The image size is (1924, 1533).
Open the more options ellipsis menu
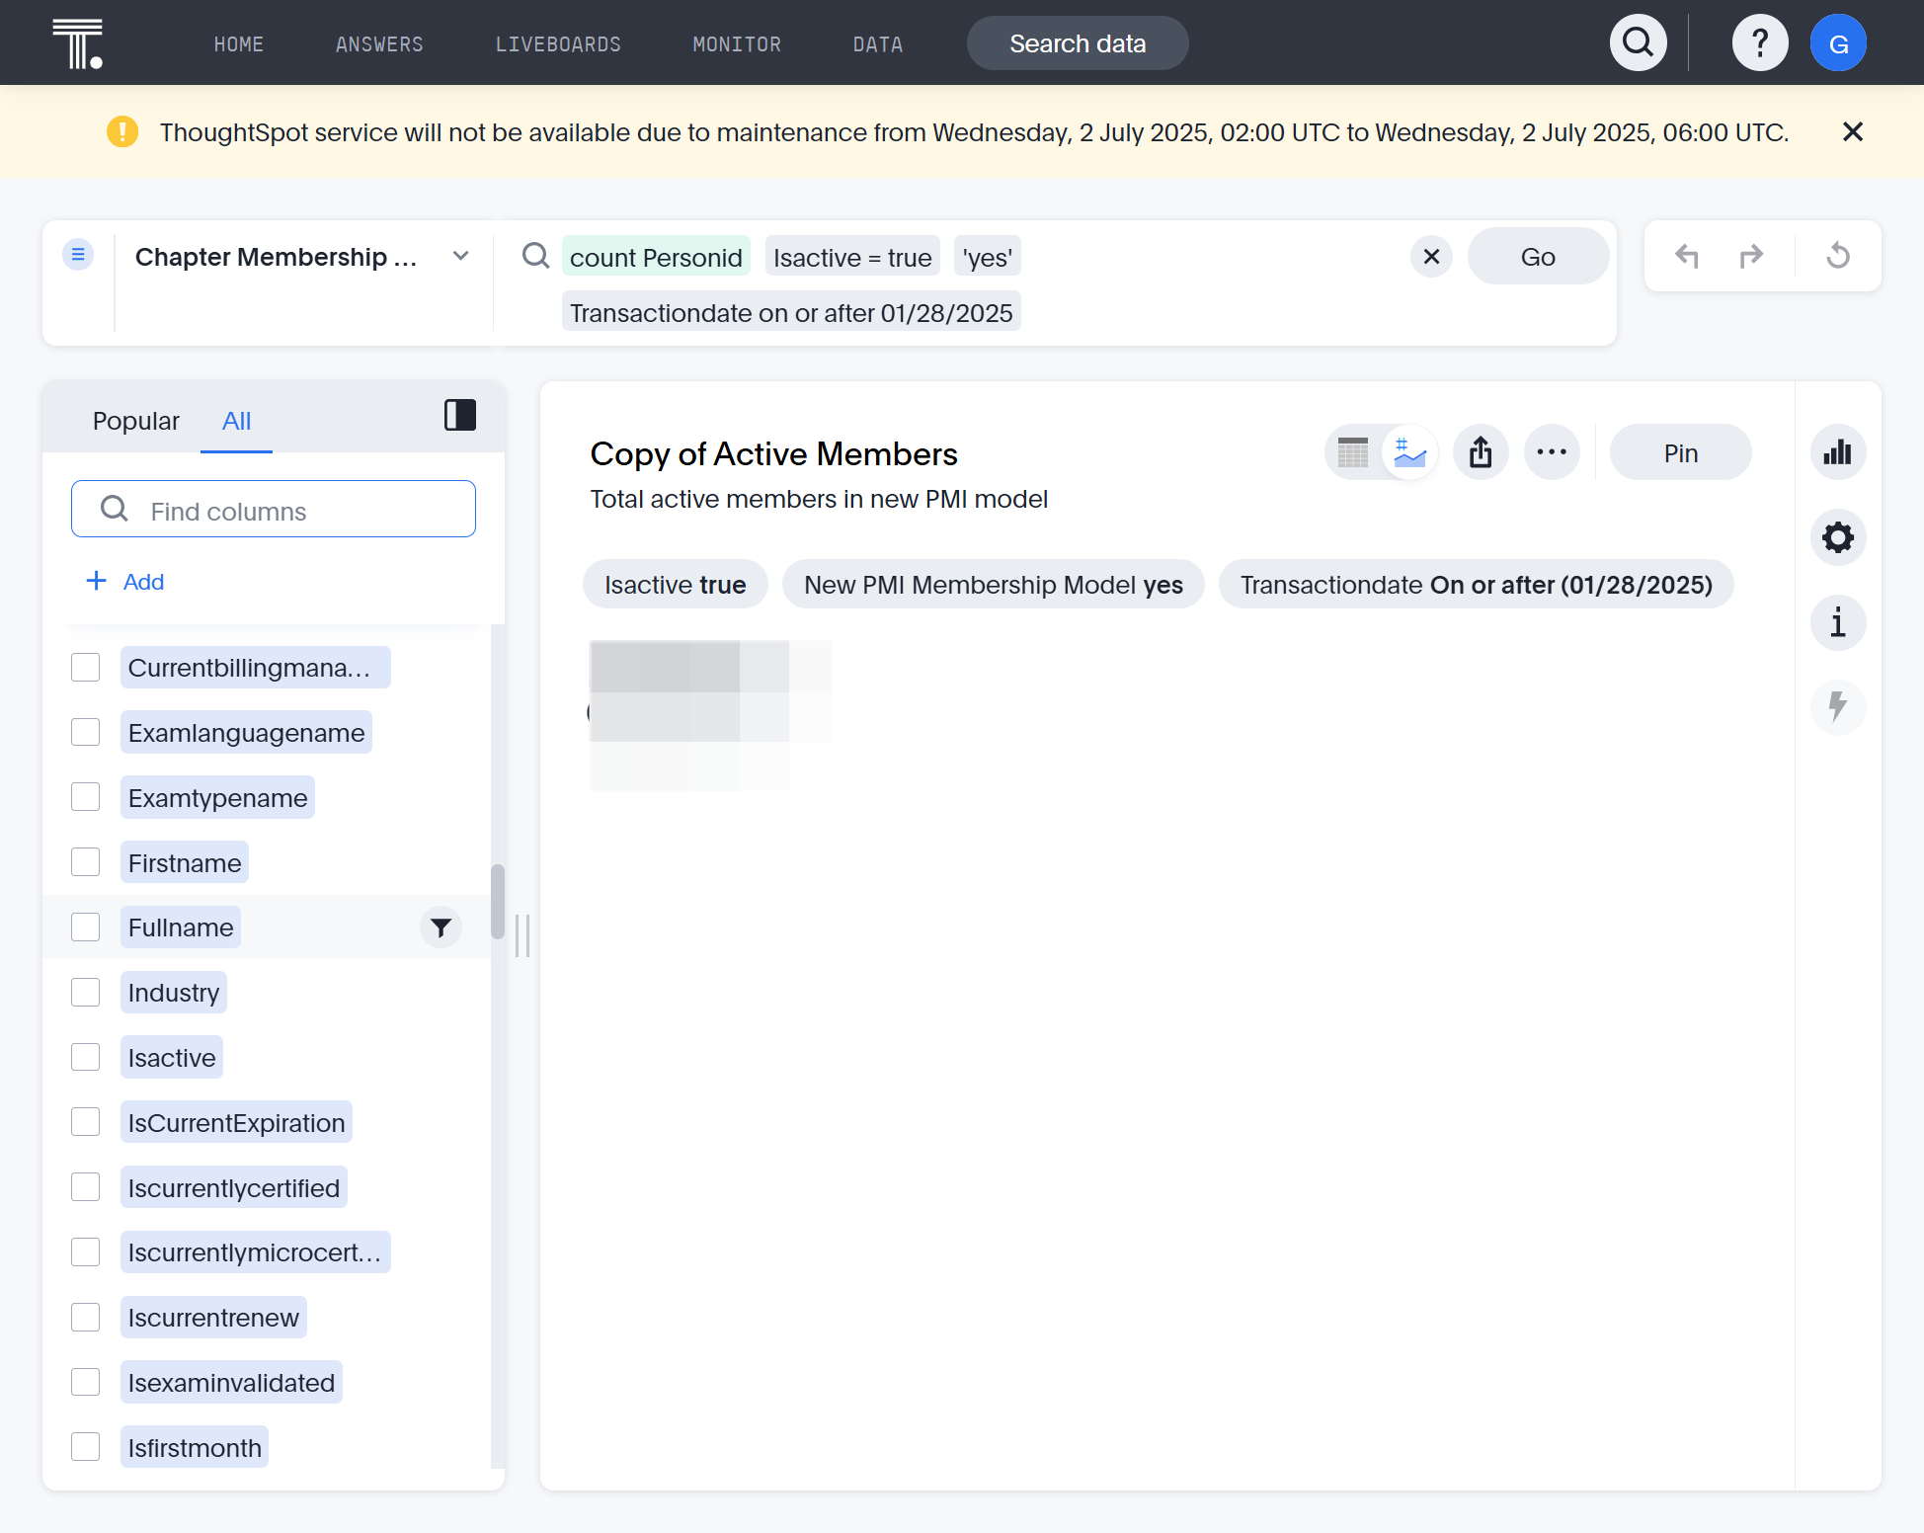click(1552, 453)
